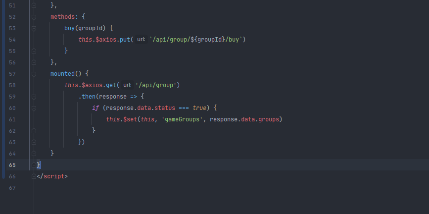
Task: Click the '/api/group' string literal
Action: click(156, 85)
